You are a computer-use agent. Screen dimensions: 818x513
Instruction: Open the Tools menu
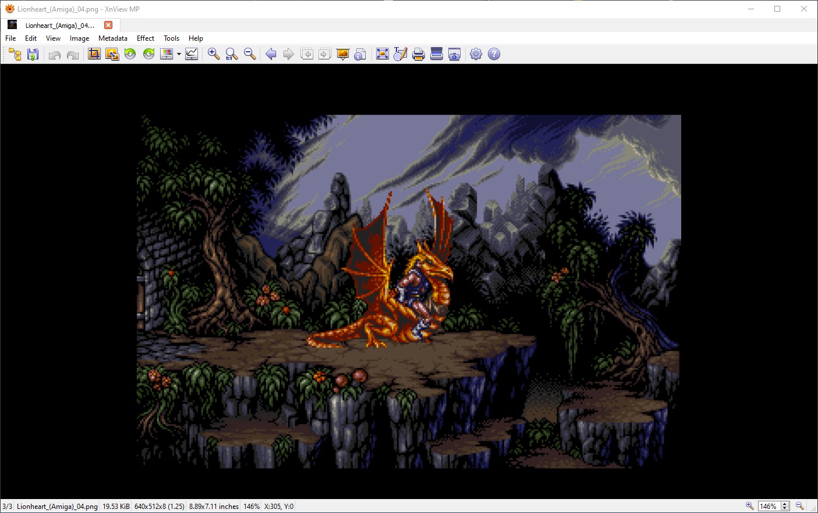tap(171, 38)
